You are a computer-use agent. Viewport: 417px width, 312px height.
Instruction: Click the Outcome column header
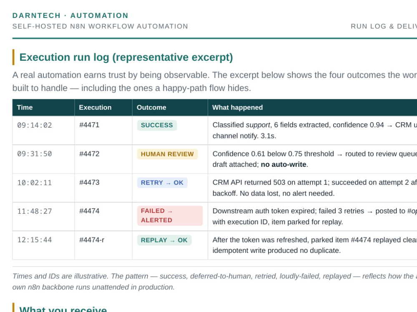pyautogui.click(x=151, y=107)
